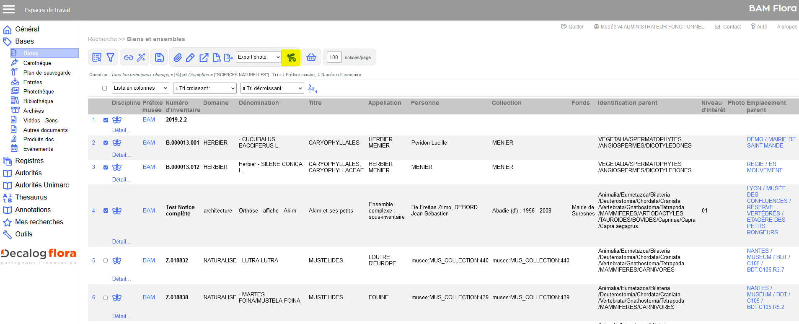
Task: Open Détail link for record B.000013.001
Action: tap(121, 155)
